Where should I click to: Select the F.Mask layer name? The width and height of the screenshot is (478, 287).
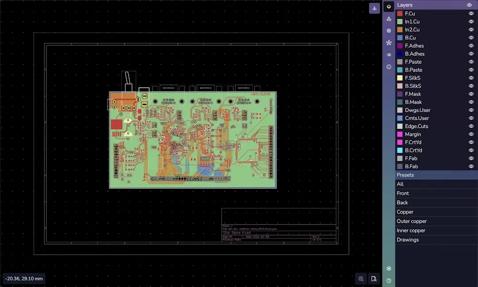point(413,94)
